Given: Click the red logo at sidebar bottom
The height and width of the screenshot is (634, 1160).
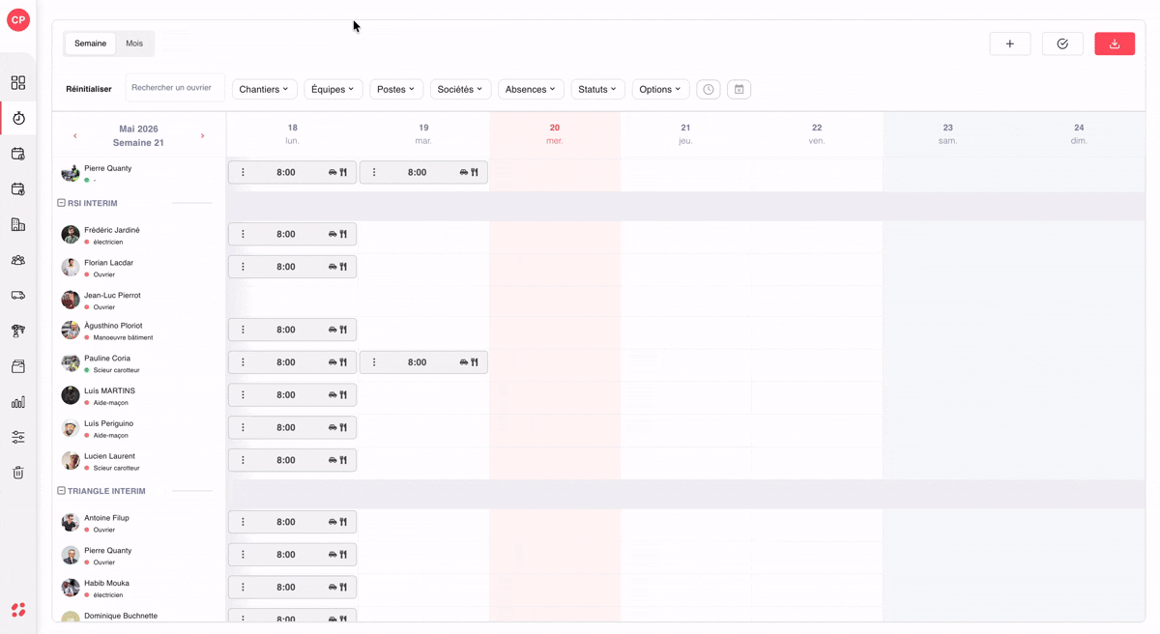Looking at the screenshot, I should click(18, 610).
